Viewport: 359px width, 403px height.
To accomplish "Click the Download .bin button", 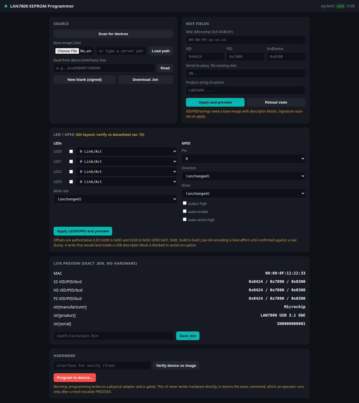I will point(145,80).
